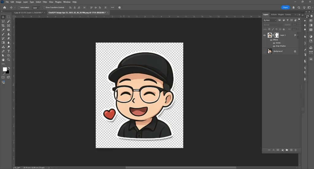Enable the Auto-Select checkbox

point(19,7)
